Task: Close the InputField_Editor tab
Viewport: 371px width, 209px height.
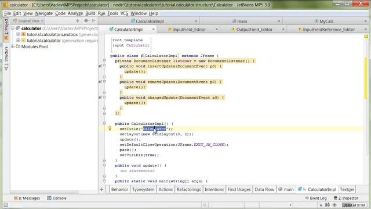Action: pyautogui.click(x=216, y=30)
